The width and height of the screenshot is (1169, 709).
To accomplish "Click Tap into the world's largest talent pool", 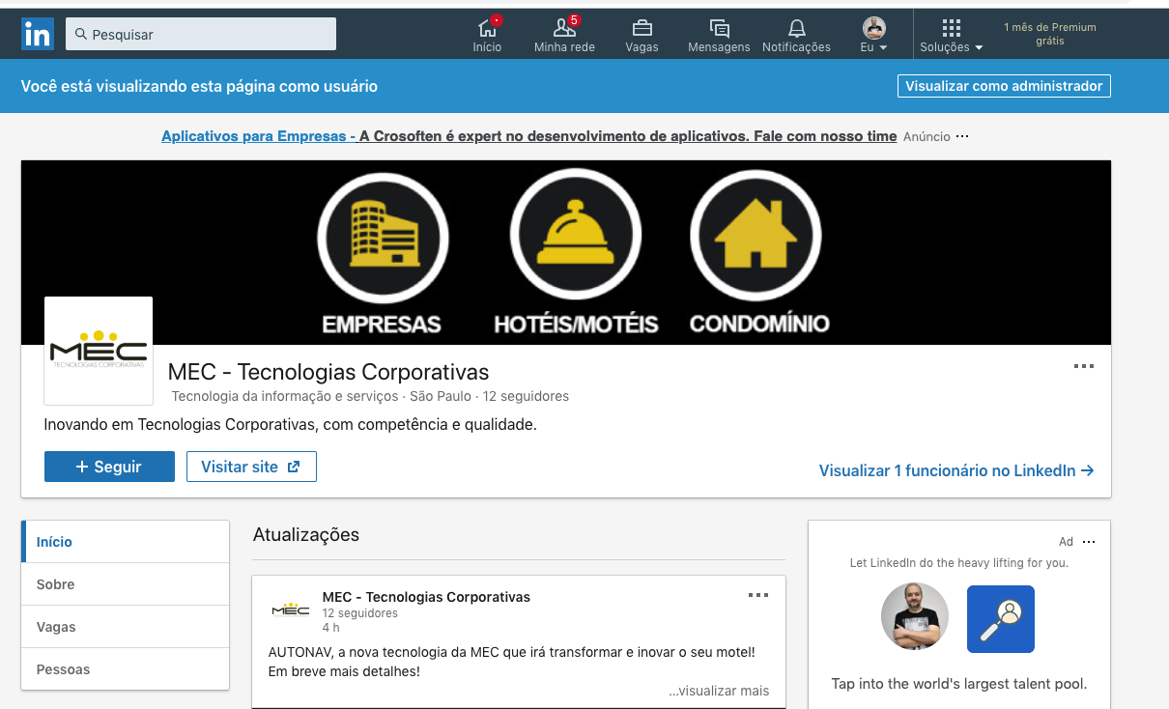I will [959, 684].
